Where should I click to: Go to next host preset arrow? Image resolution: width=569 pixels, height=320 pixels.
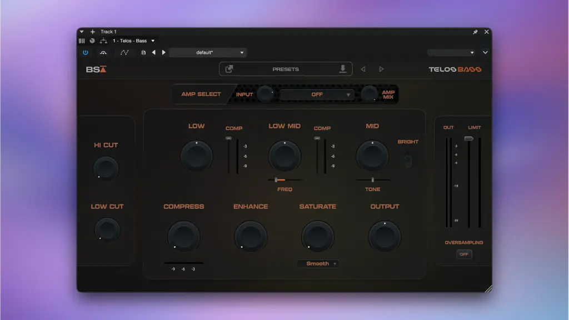pyautogui.click(x=164, y=52)
